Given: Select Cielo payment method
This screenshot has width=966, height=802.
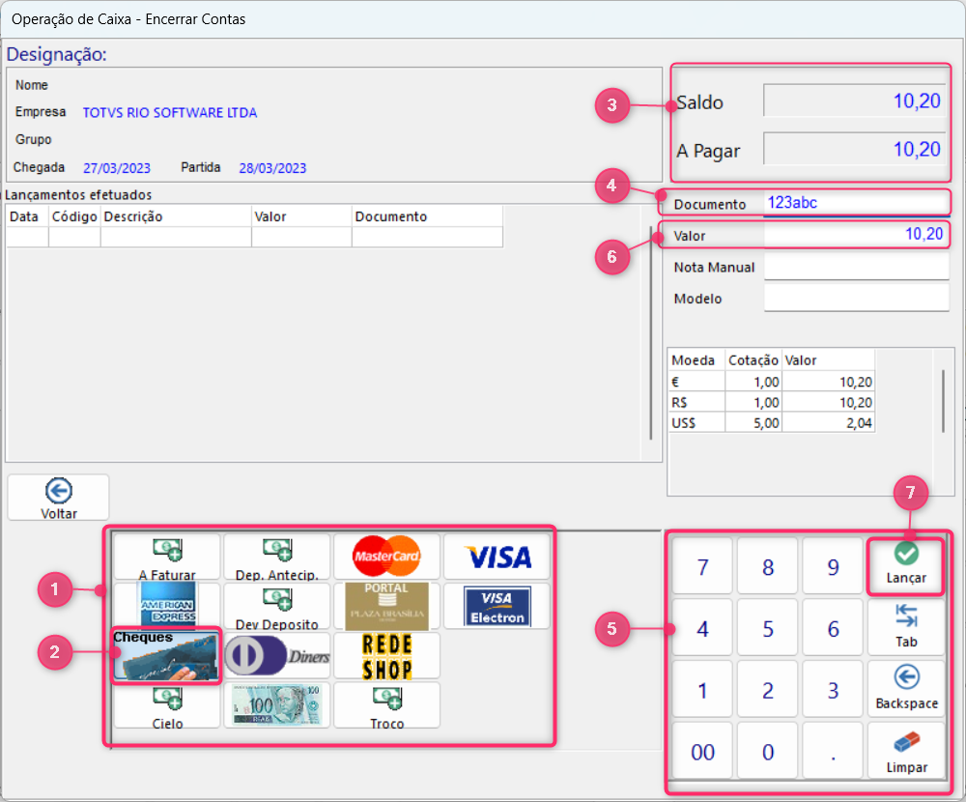Looking at the screenshot, I should (167, 705).
